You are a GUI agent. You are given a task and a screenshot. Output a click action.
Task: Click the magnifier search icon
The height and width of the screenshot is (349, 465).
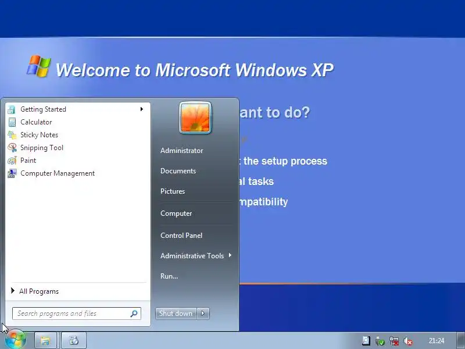click(x=134, y=314)
